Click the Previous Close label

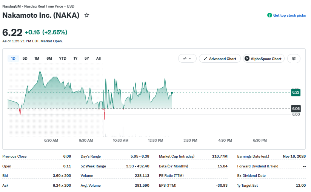[x=14, y=156]
